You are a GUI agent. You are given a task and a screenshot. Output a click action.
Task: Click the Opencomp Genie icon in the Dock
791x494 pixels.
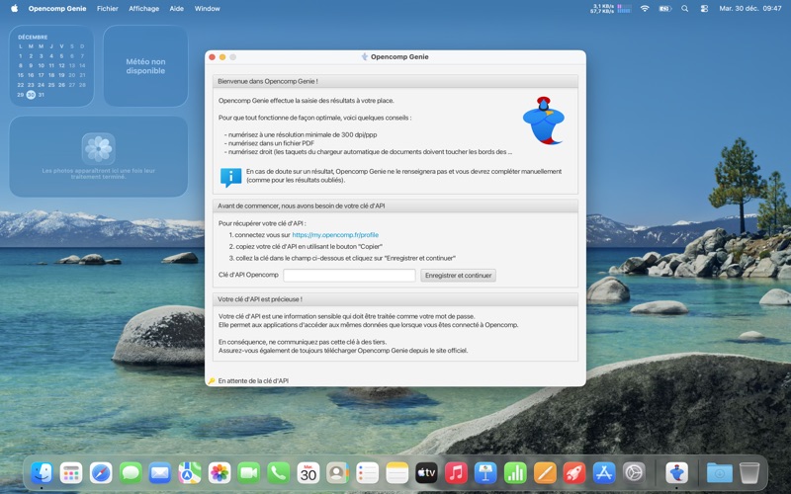(677, 473)
